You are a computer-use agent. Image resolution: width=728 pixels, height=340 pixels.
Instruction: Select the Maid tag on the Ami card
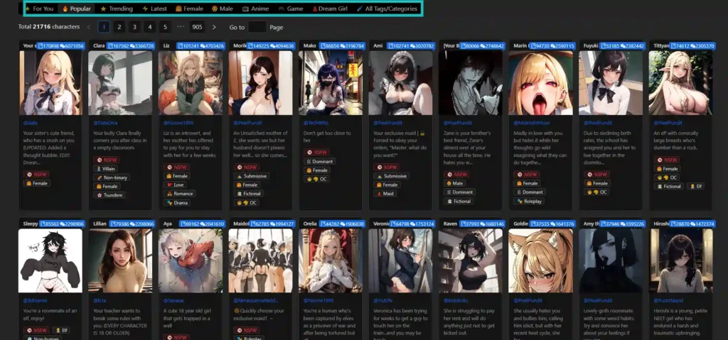pyautogui.click(x=385, y=194)
